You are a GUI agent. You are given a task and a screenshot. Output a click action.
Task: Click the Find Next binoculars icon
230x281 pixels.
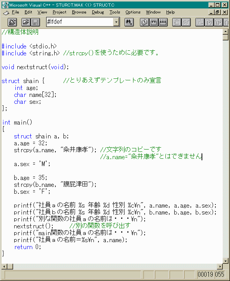(129, 22)
